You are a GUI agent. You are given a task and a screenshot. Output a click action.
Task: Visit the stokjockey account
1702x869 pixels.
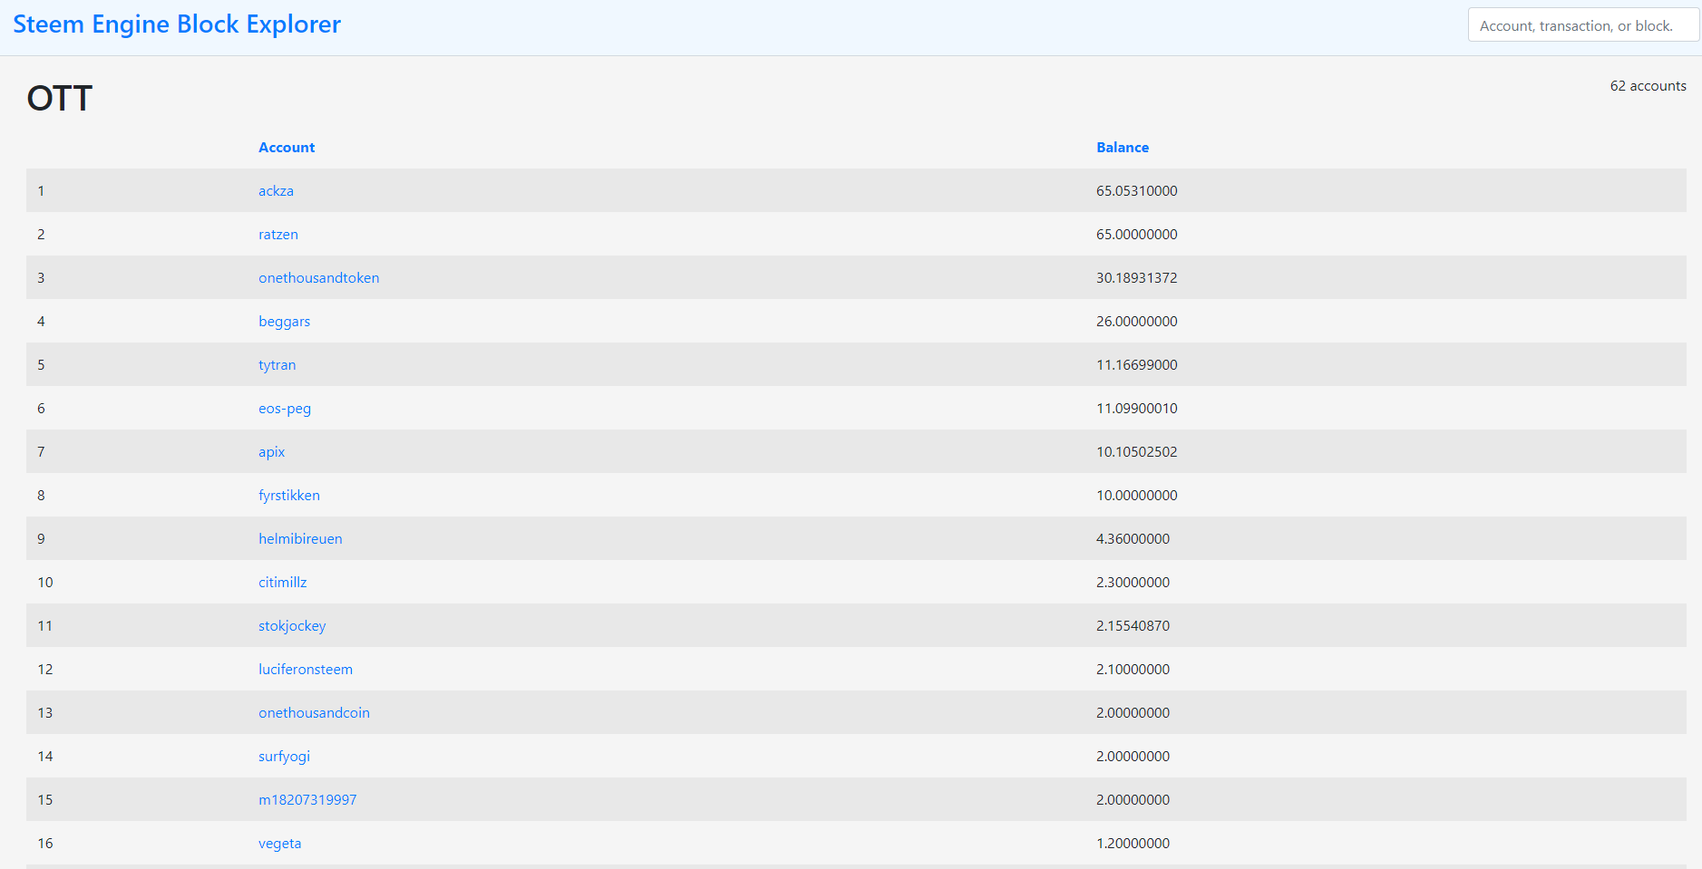(292, 625)
